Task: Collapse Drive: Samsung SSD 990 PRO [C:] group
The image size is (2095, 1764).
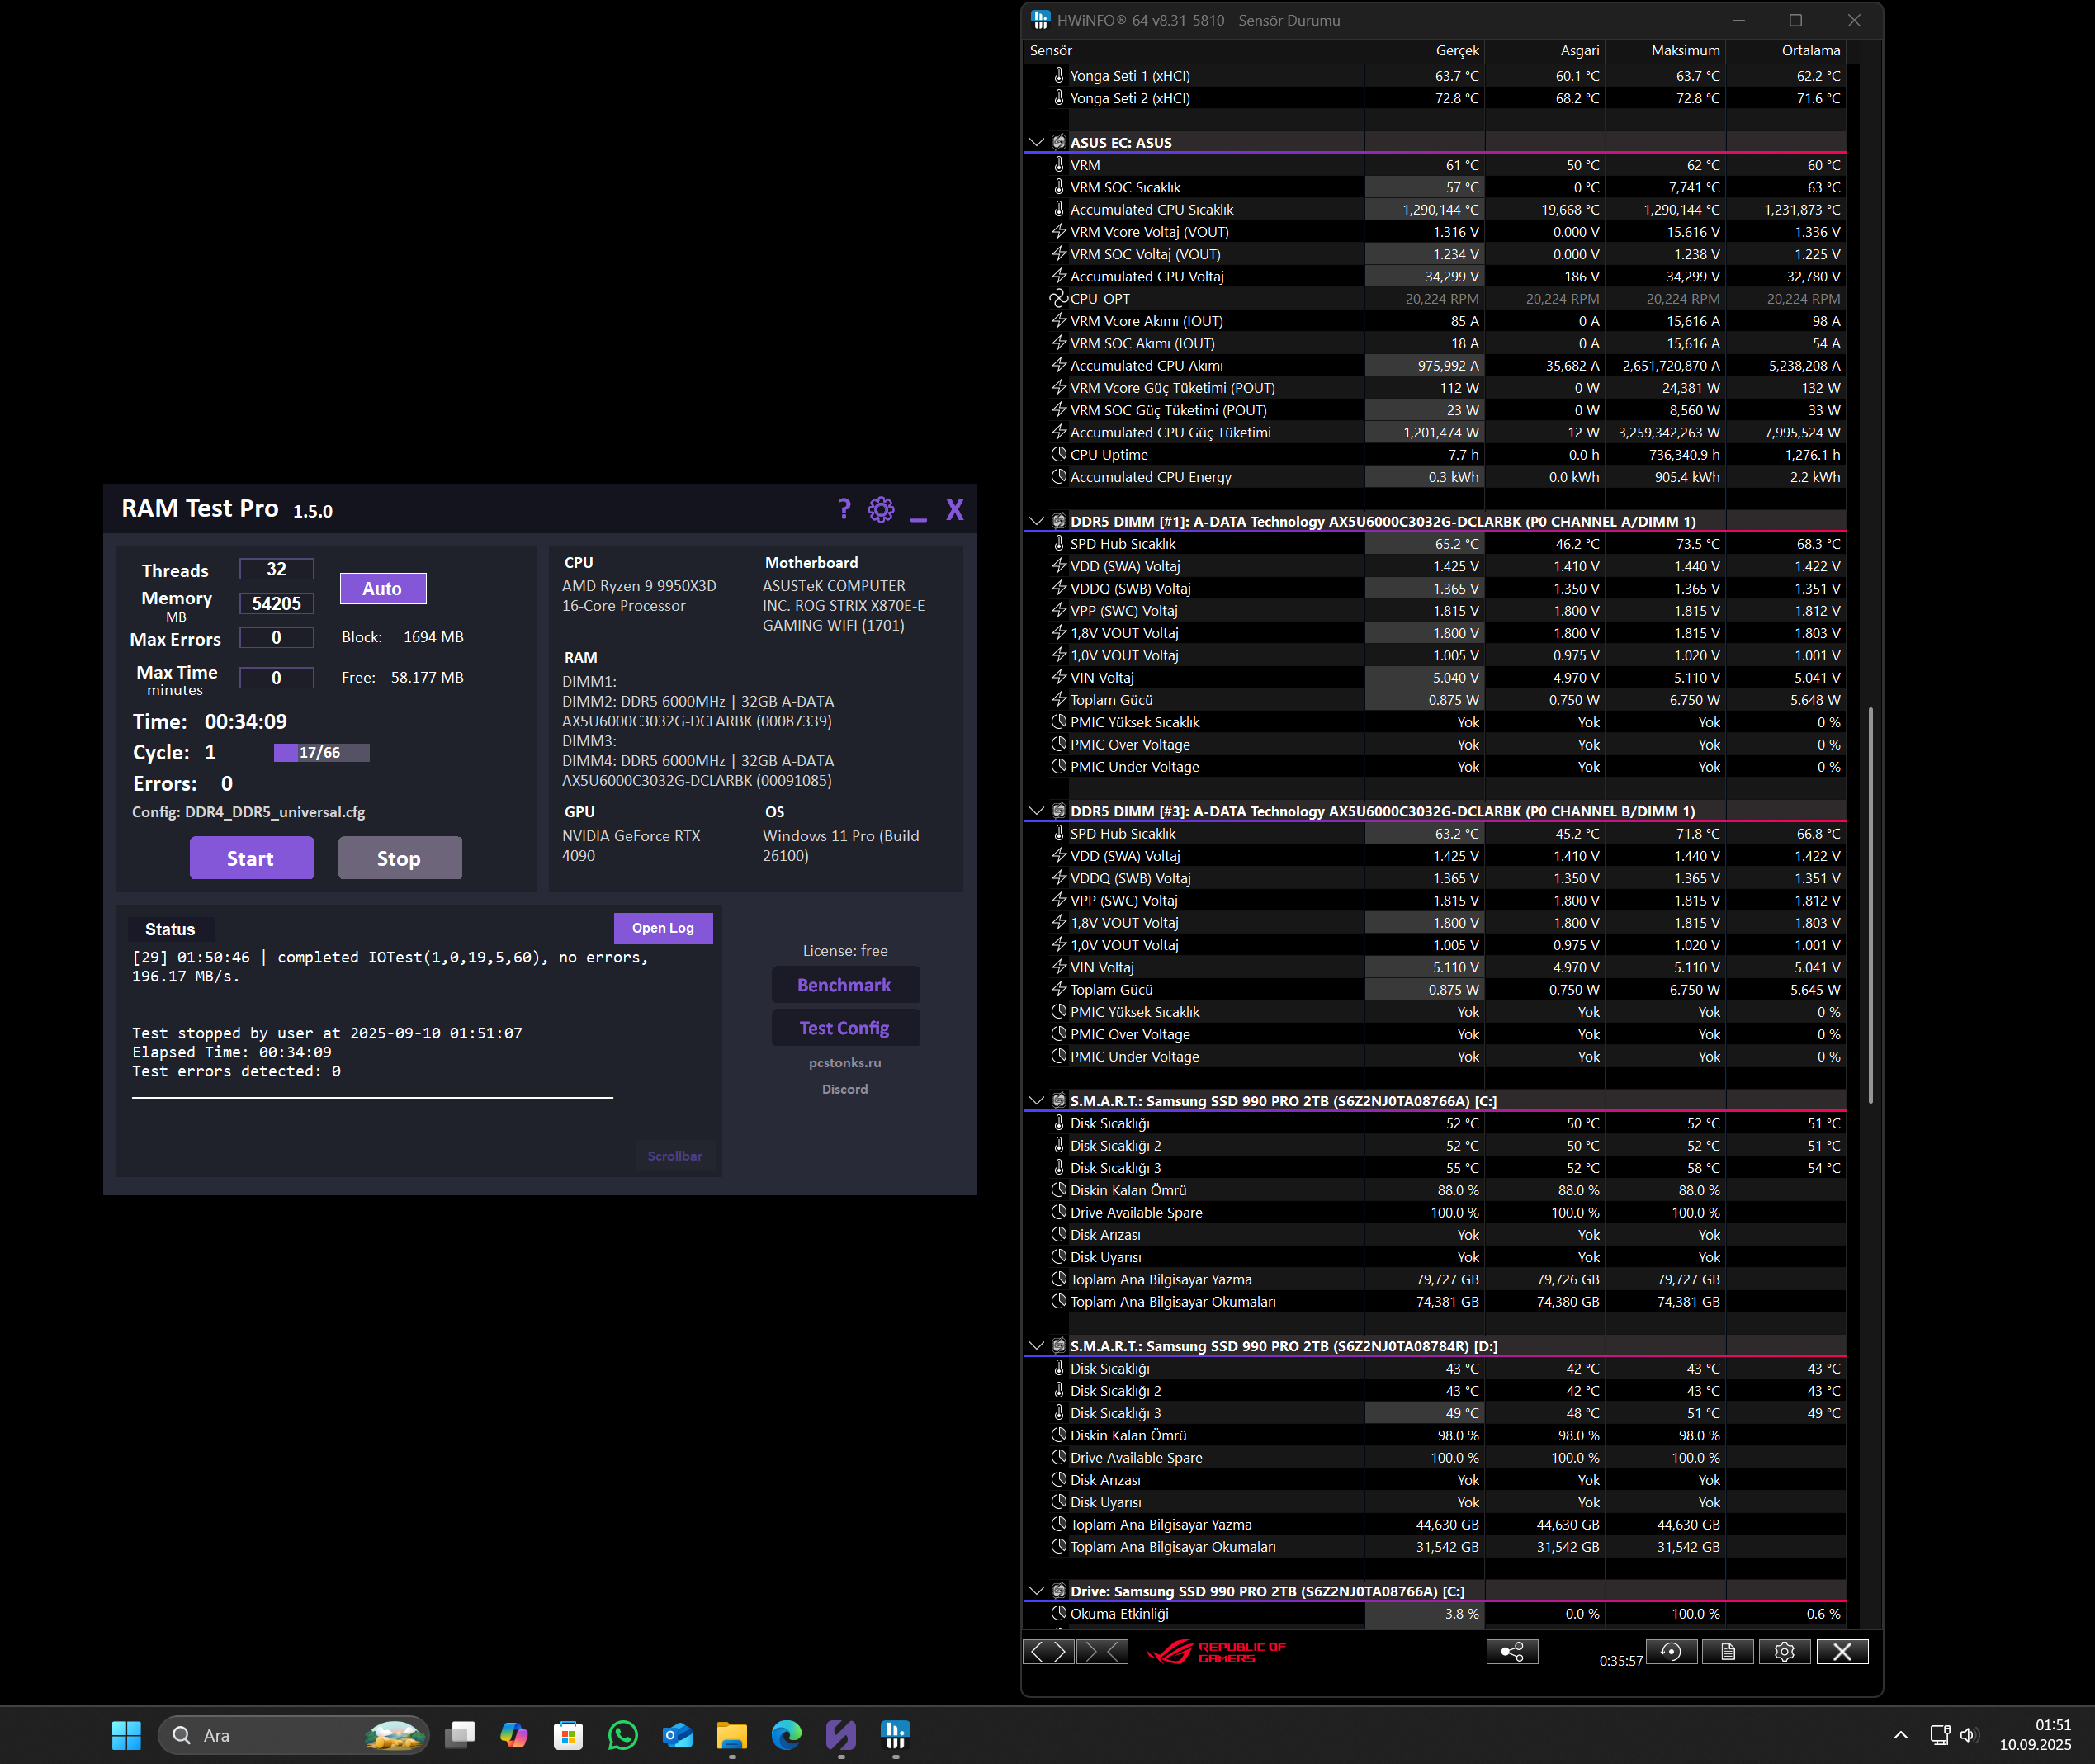Action: 1036,1592
